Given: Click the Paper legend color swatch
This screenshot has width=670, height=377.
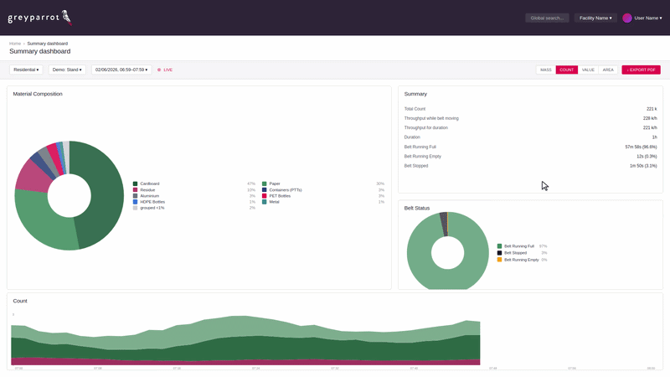Looking at the screenshot, I should point(264,183).
